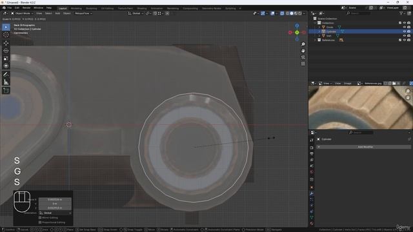The image size is (413, 232).
Task: Click the properties panel search field
Action: pyautogui.click(x=361, y=133)
